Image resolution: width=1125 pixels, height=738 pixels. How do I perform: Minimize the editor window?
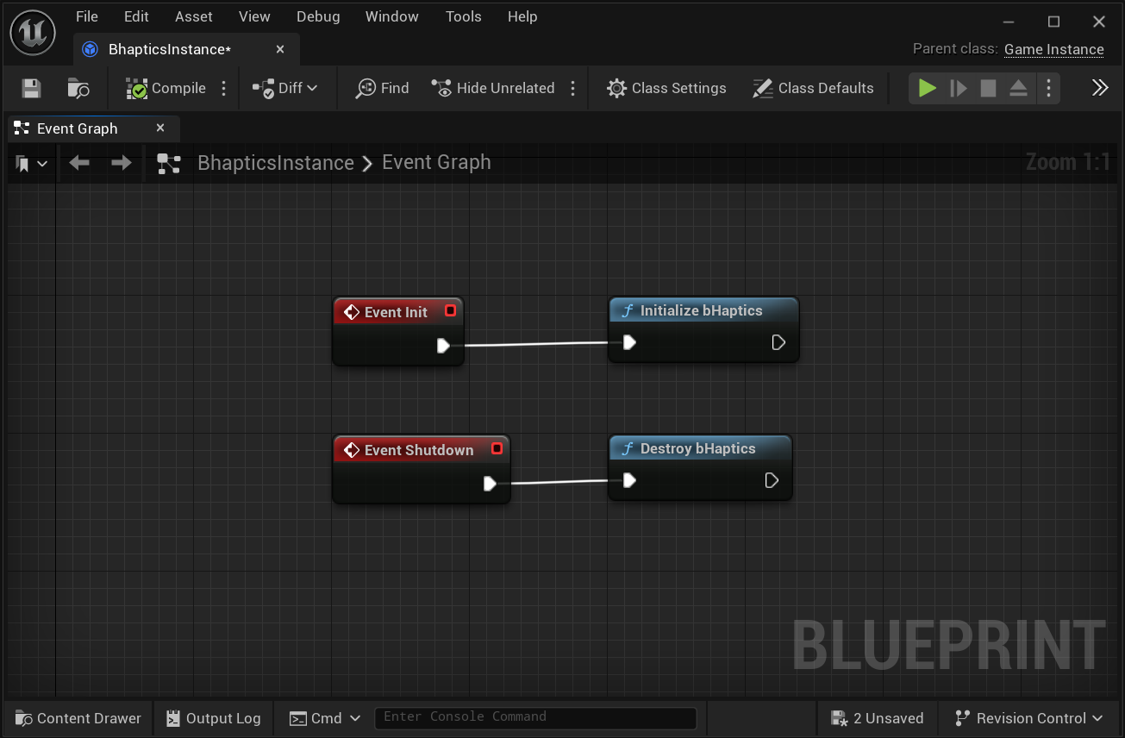coord(1009,22)
